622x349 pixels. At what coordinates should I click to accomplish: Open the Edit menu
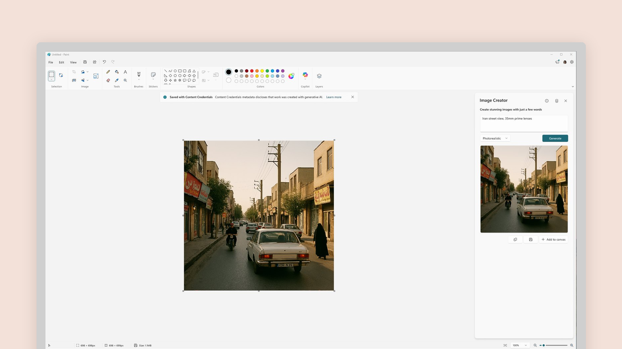point(61,62)
